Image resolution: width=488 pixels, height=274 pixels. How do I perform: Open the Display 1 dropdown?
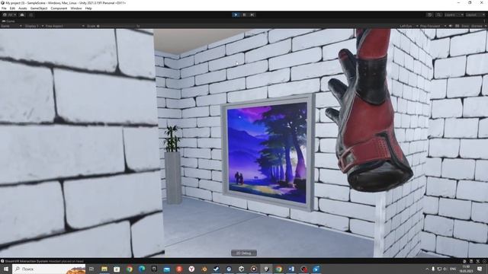(34, 26)
